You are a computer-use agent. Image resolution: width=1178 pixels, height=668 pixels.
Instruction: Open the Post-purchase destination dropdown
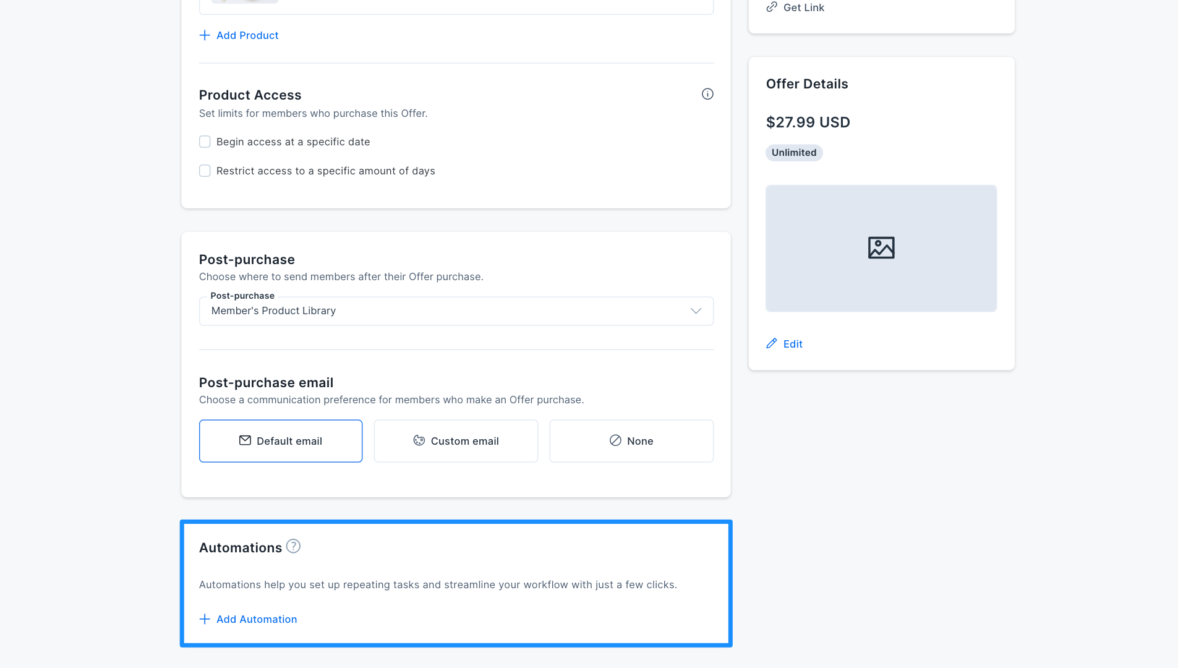(x=456, y=311)
